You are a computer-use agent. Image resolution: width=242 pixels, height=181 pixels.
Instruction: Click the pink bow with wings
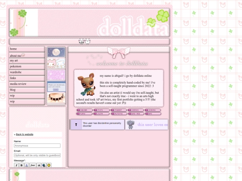pyautogui.click(x=119, y=52)
